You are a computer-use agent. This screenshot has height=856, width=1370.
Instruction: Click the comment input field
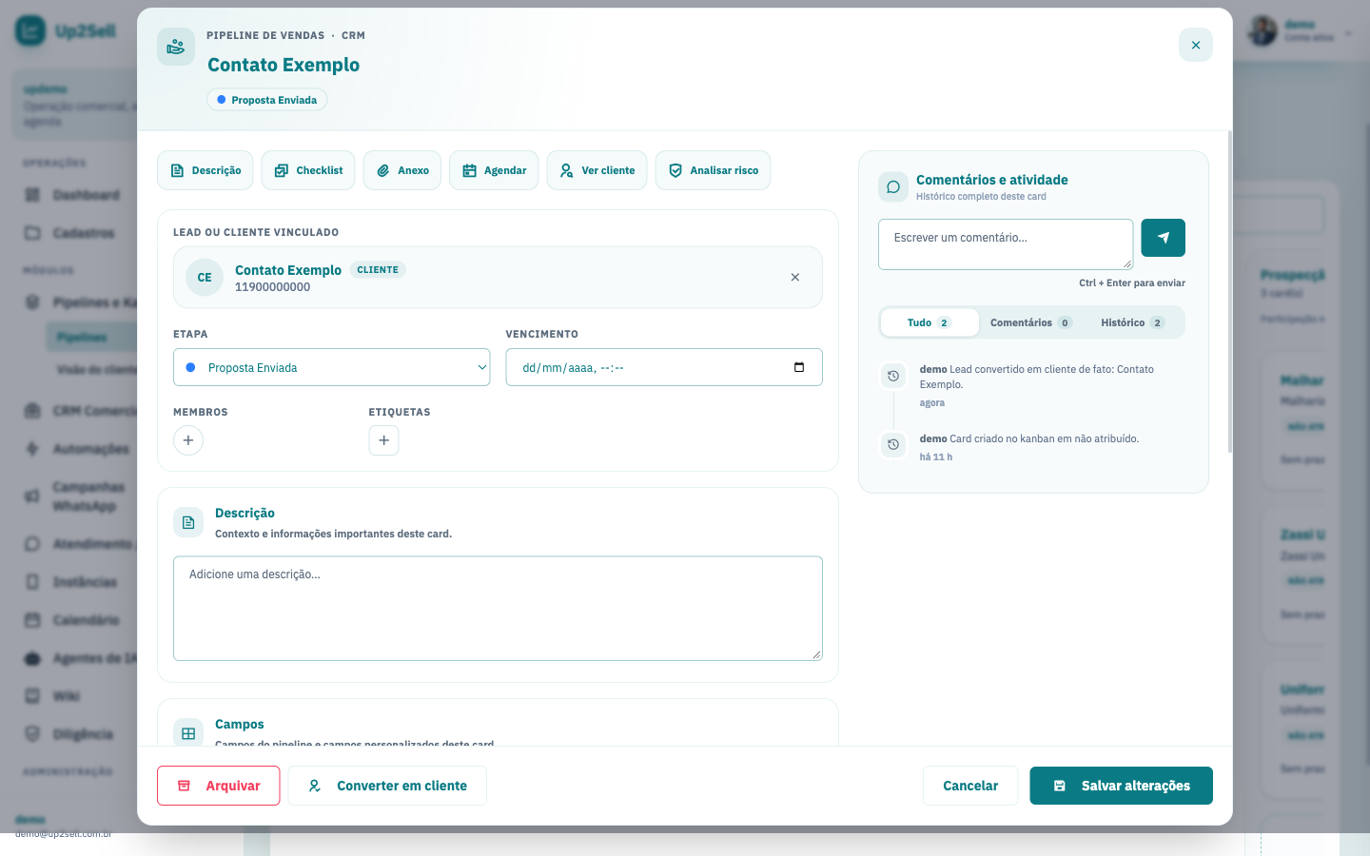tap(1006, 244)
